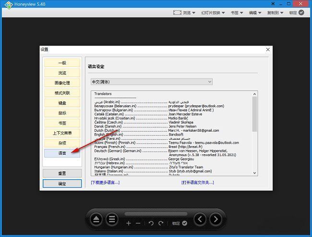312x237 pixels.
Task: Click the zoom out minus icon
Action: 138,223
